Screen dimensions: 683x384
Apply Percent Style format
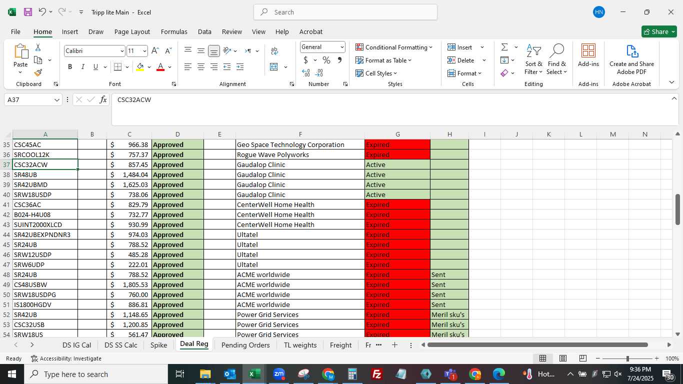tap(326, 60)
